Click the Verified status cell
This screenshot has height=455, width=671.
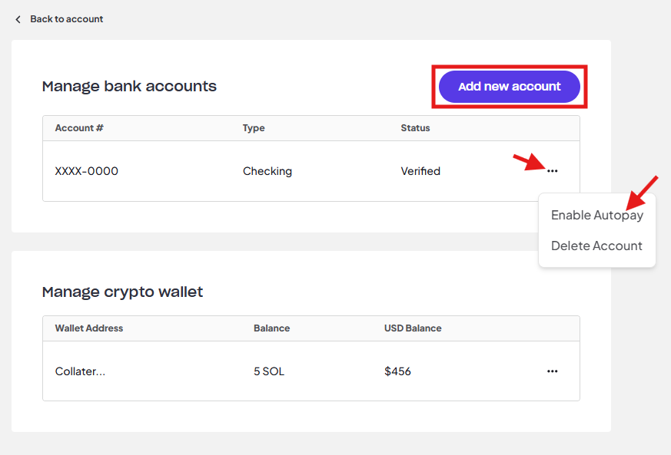tap(420, 171)
